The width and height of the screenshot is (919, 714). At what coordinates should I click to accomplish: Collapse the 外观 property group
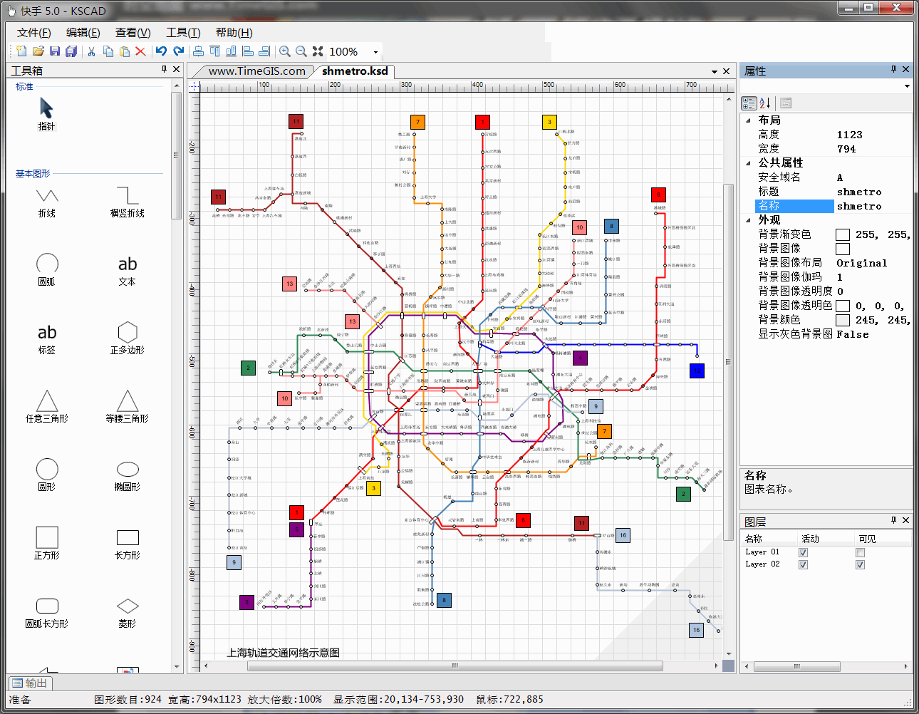coord(748,220)
